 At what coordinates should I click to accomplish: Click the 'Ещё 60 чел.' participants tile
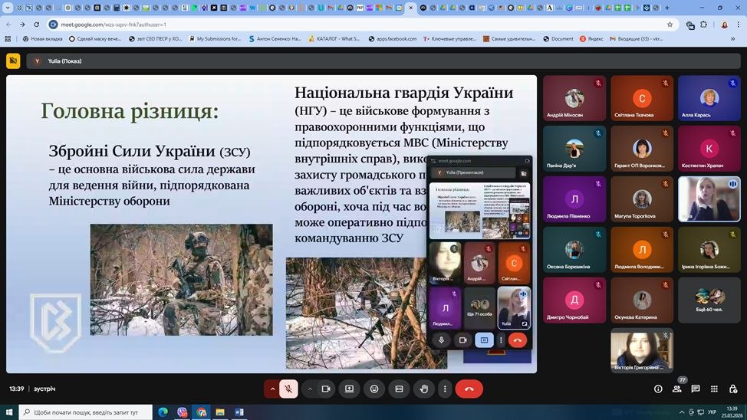coord(709,299)
